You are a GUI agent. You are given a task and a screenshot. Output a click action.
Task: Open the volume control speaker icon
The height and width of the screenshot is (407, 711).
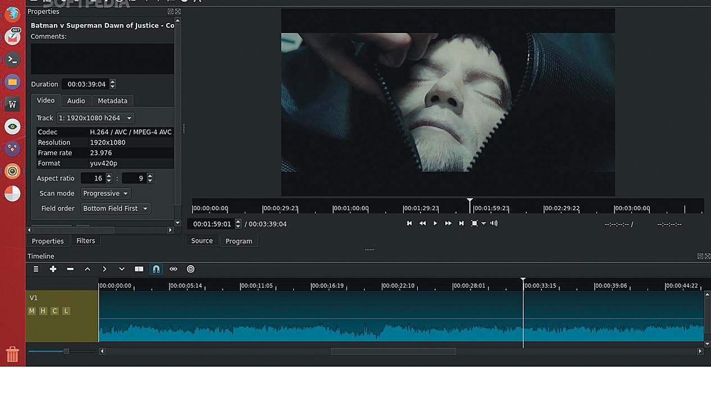click(x=494, y=223)
